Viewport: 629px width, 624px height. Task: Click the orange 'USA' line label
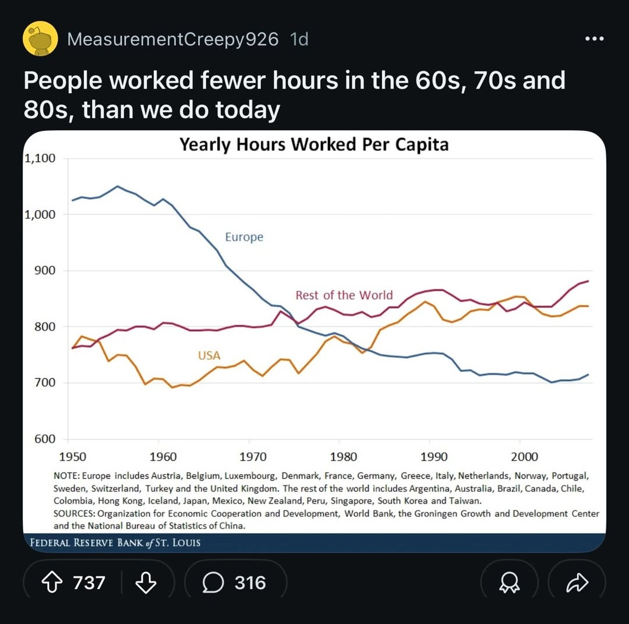[209, 355]
